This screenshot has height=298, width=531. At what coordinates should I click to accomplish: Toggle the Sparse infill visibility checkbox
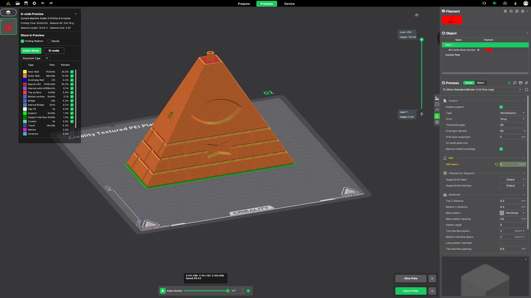click(72, 84)
